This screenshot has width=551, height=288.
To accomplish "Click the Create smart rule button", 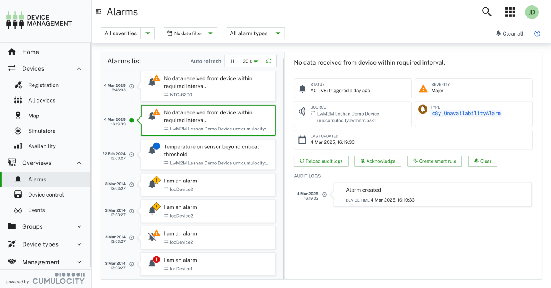I will coord(434,161).
